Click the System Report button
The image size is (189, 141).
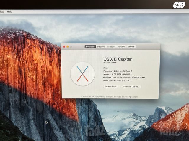(112, 86)
